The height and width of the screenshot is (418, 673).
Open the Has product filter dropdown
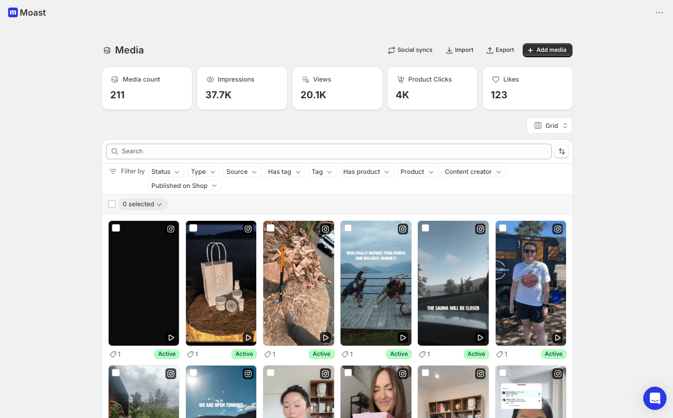pyautogui.click(x=367, y=172)
